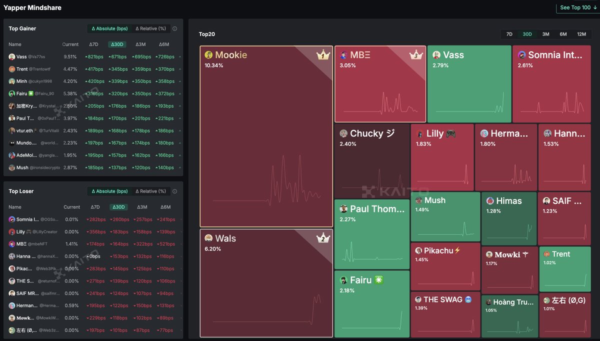
Task: Click Pikachu avatar in the treemap tile
Action: (418, 250)
